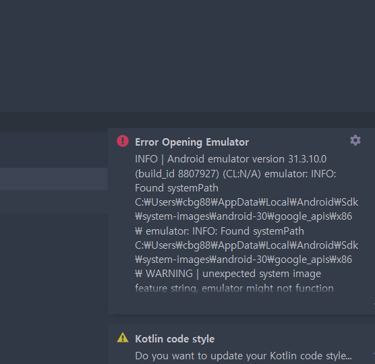
Task: Click the first 'Found systemPath' line
Action: pyautogui.click(x=177, y=188)
